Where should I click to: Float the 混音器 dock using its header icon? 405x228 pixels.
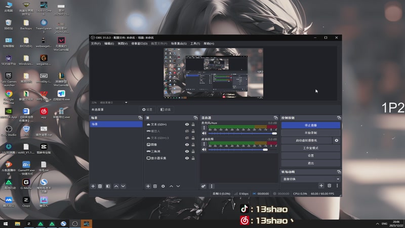[275, 118]
